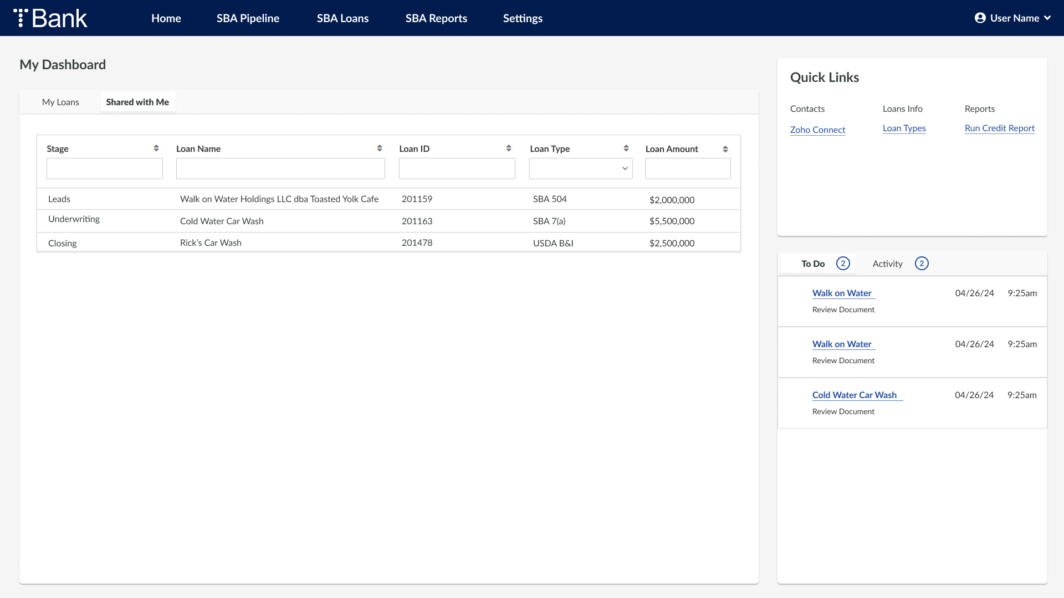Open the Loan Type filter dropdown

click(x=580, y=168)
